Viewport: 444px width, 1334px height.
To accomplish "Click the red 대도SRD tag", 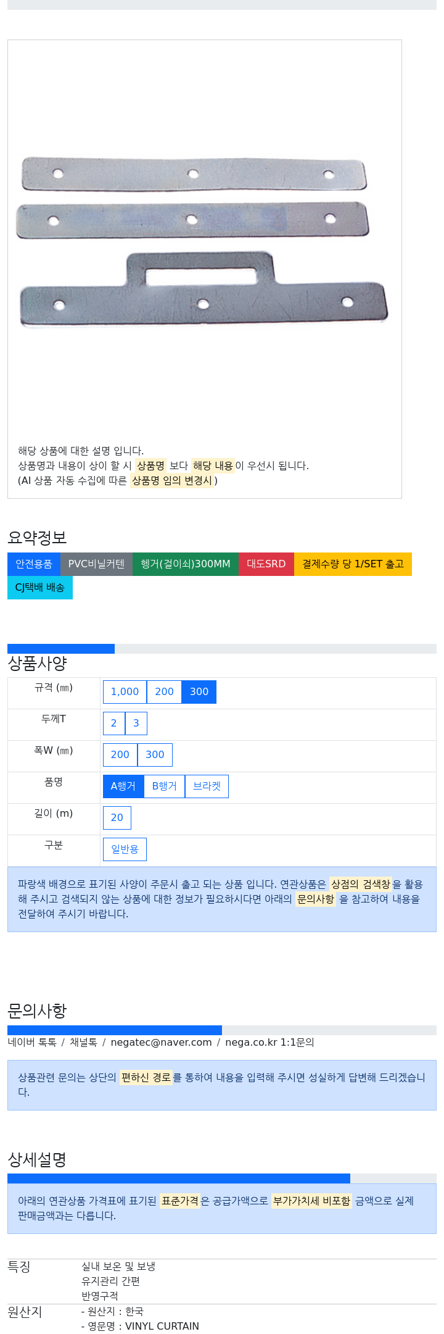I will [266, 564].
